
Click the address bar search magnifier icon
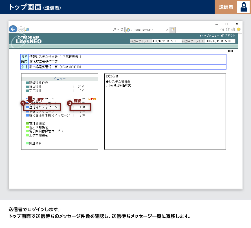115,29
